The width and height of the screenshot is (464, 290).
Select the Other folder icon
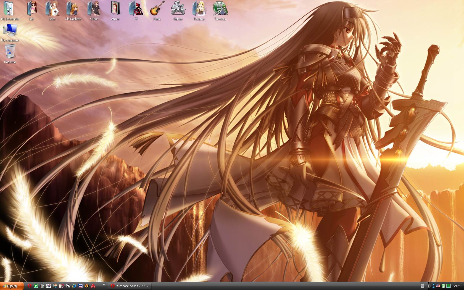(94, 10)
